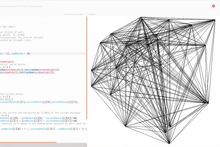Click the Preview label above the canvas
220x147 pixels.
click(x=92, y=14)
